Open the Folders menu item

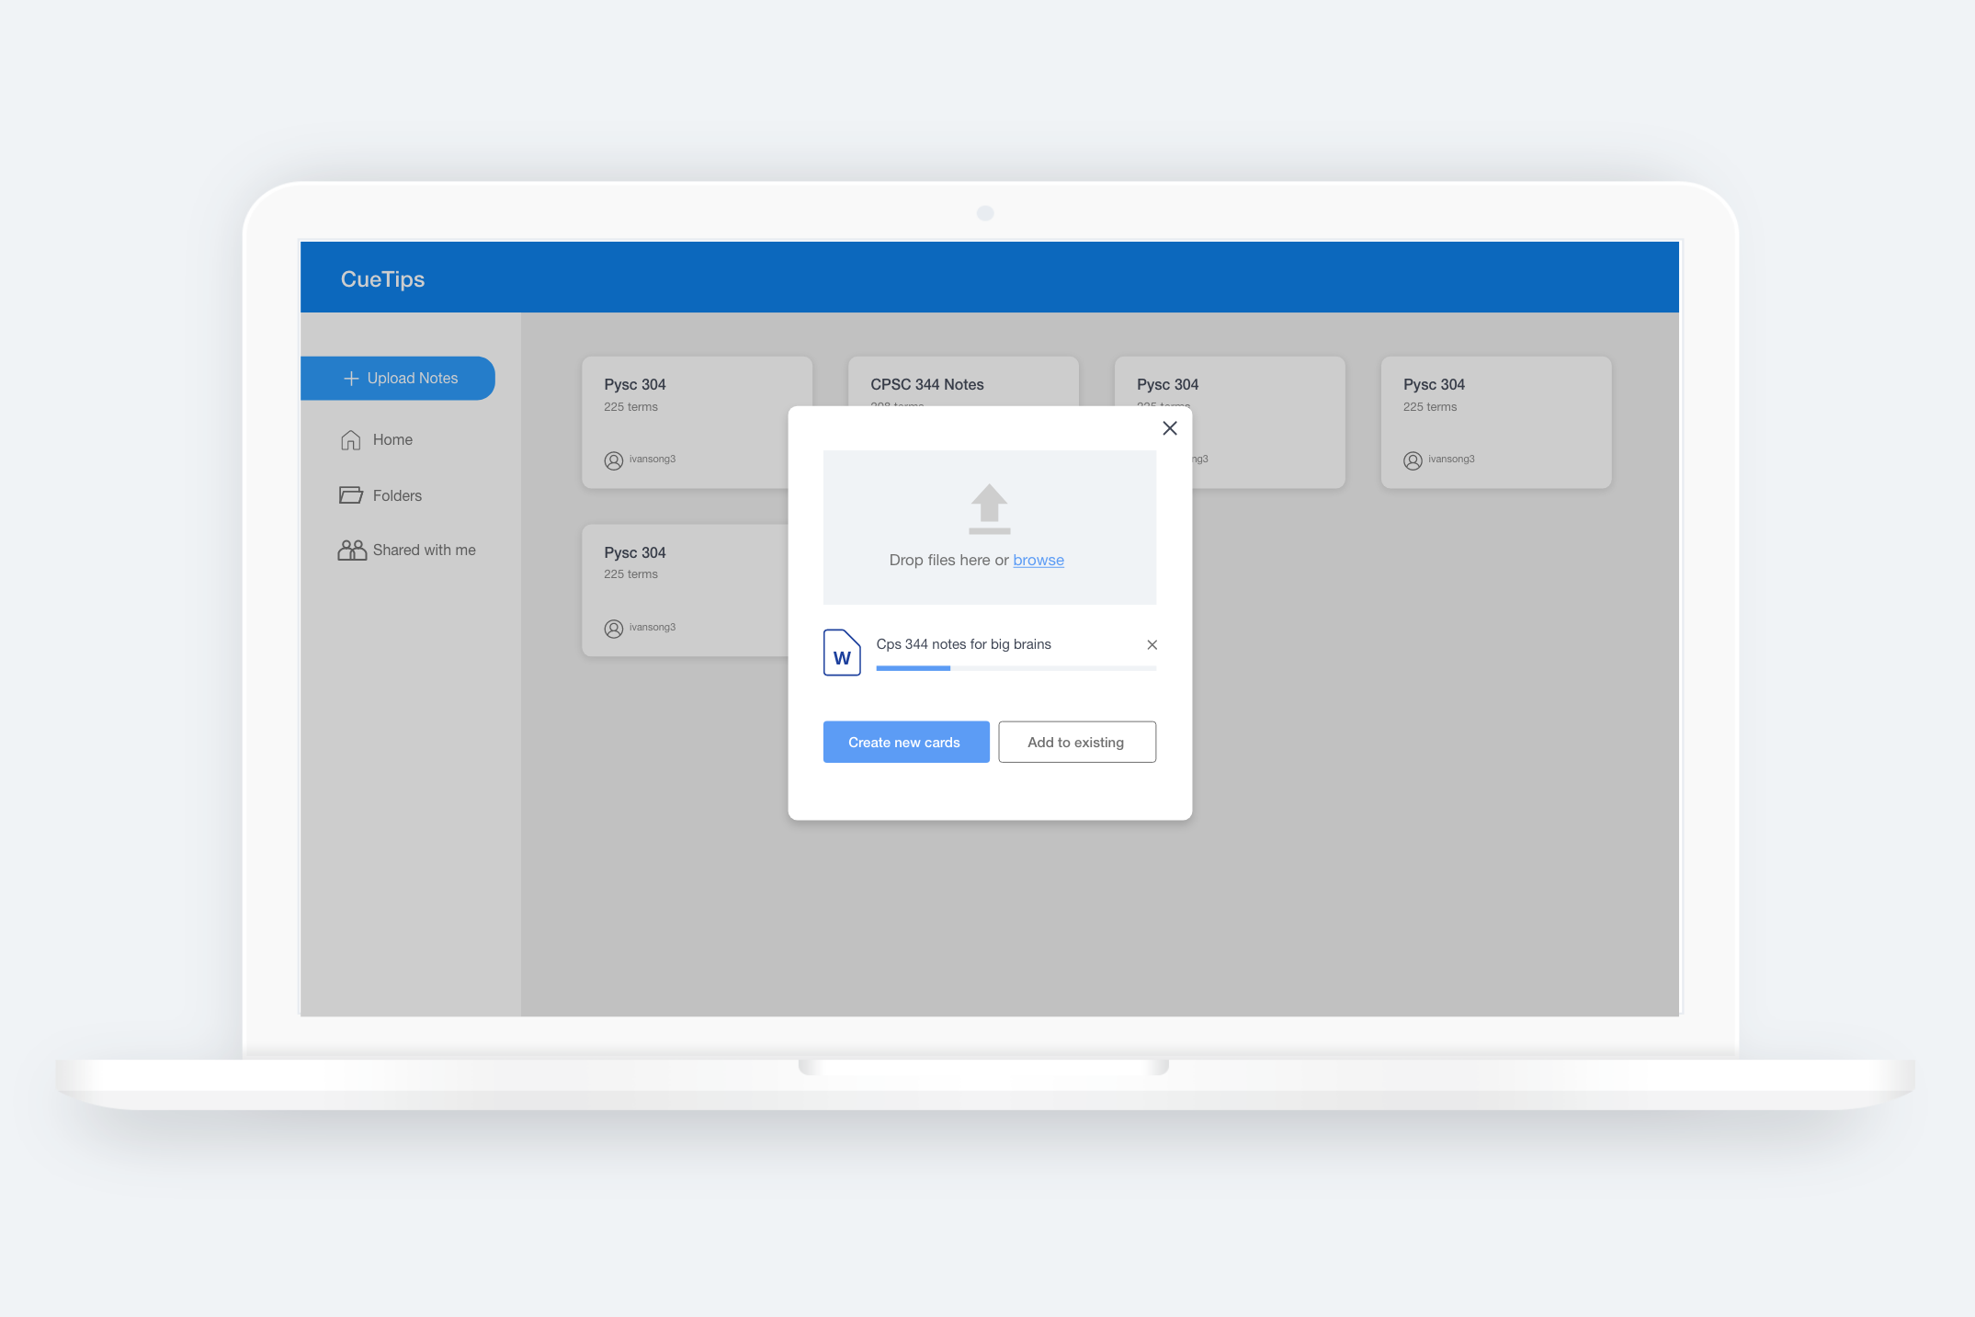coord(397,495)
